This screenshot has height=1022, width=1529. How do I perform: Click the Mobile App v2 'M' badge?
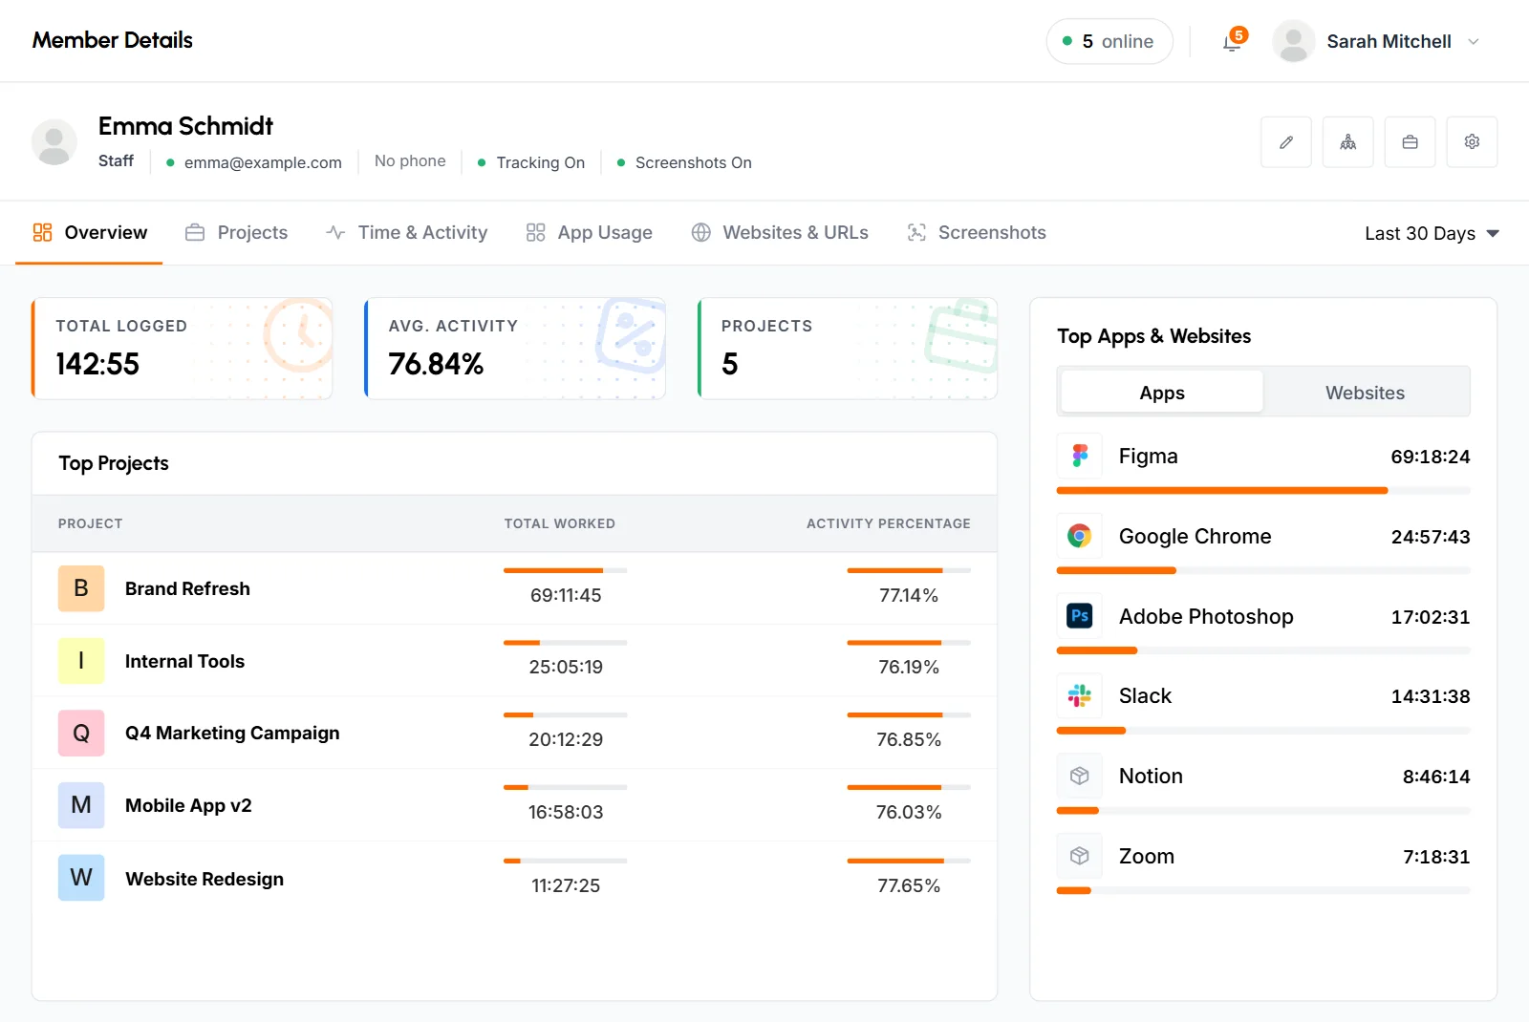click(x=81, y=805)
